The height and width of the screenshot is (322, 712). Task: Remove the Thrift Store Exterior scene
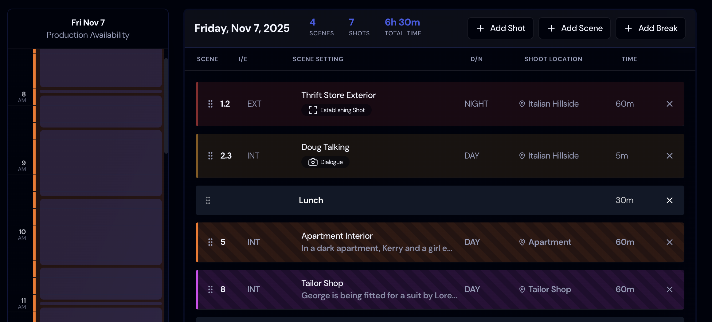point(670,104)
